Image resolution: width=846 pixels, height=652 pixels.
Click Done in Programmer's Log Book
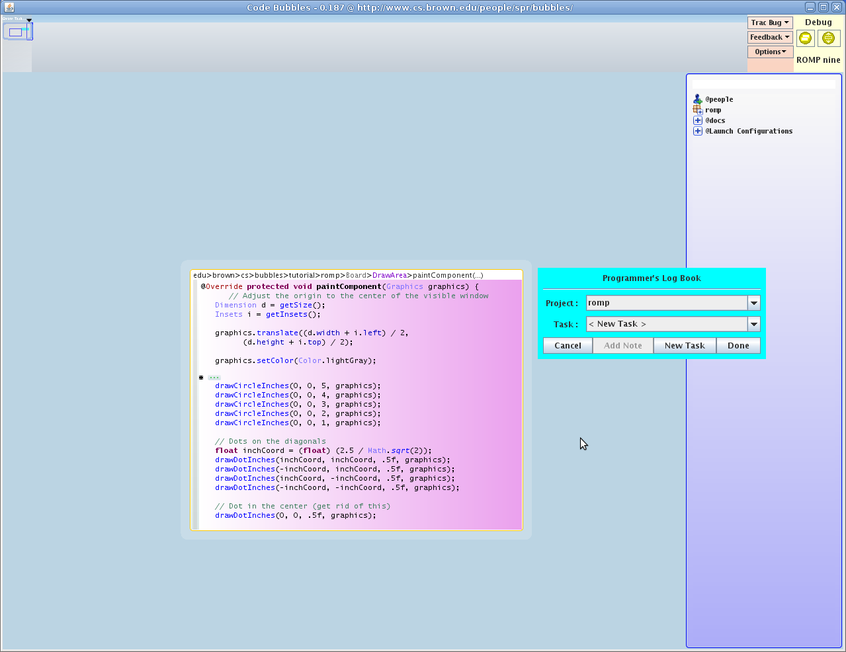pyautogui.click(x=738, y=345)
